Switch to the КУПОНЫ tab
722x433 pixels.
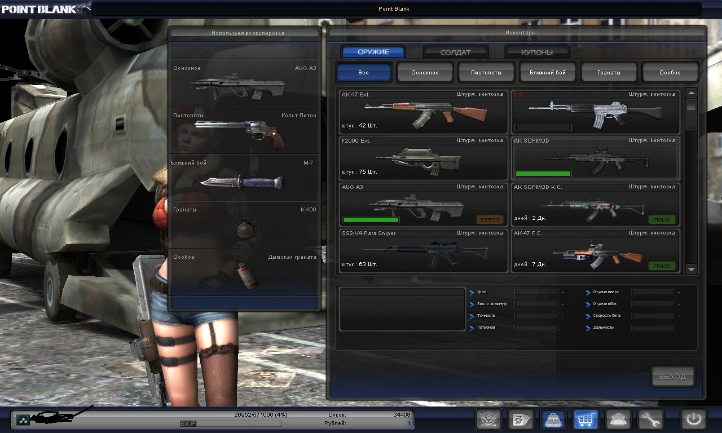point(537,52)
